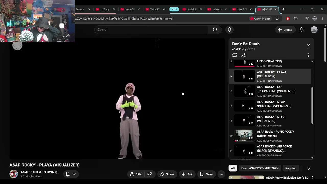Open a new browser tab
Viewport: 327px width, 184px height.
[x=283, y=9]
